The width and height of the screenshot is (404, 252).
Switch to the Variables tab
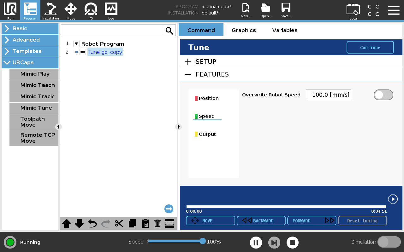pyautogui.click(x=285, y=30)
